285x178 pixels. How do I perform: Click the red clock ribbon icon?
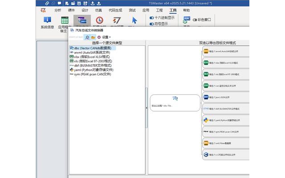[x=100, y=20]
